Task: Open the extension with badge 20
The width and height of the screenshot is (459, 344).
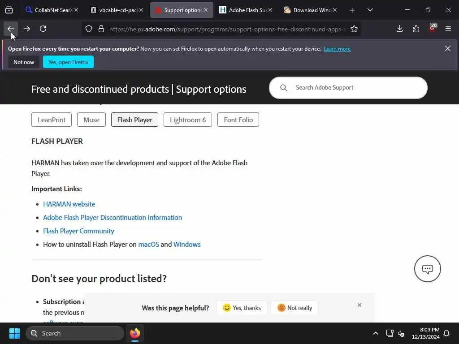Action: click(x=433, y=29)
